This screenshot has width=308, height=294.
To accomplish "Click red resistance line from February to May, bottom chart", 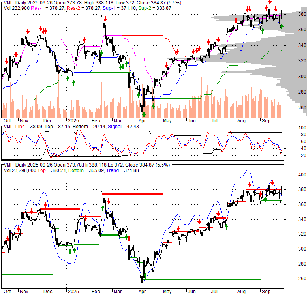I will [133, 194].
